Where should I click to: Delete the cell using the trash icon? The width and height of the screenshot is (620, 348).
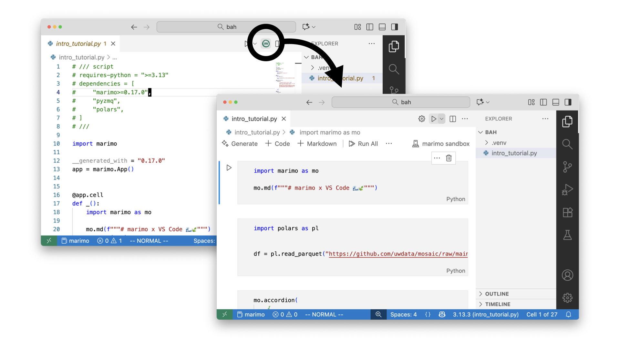click(x=449, y=158)
